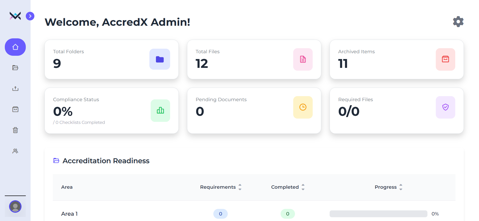This screenshot has height=221, width=479.
Task: Click the Pending Documents clock icon
Action: tap(303, 107)
